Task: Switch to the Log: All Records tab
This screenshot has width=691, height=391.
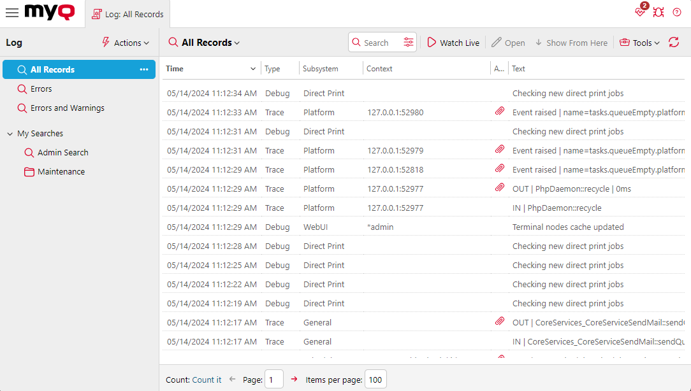Action: (x=127, y=13)
